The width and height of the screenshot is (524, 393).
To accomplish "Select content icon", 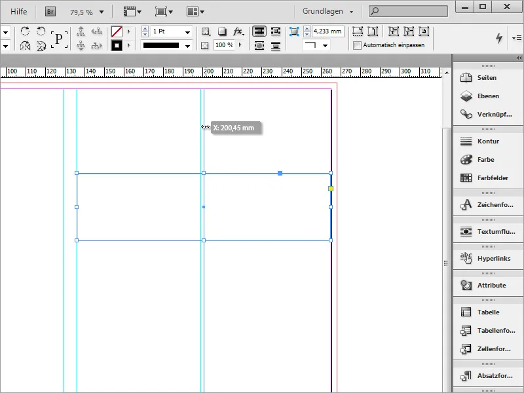I will (81, 45).
